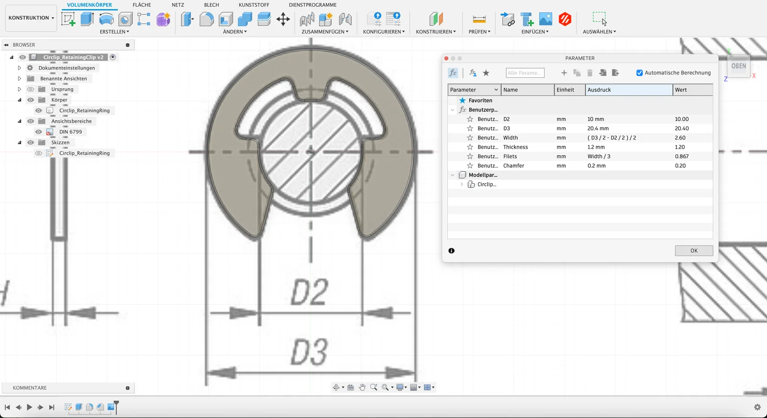Click the Insert image icon
Screen dimensions: 767x418
click(546, 19)
